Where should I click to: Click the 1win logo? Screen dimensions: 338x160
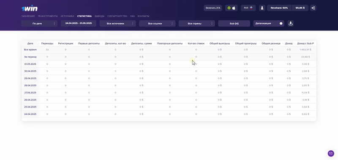click(30, 8)
